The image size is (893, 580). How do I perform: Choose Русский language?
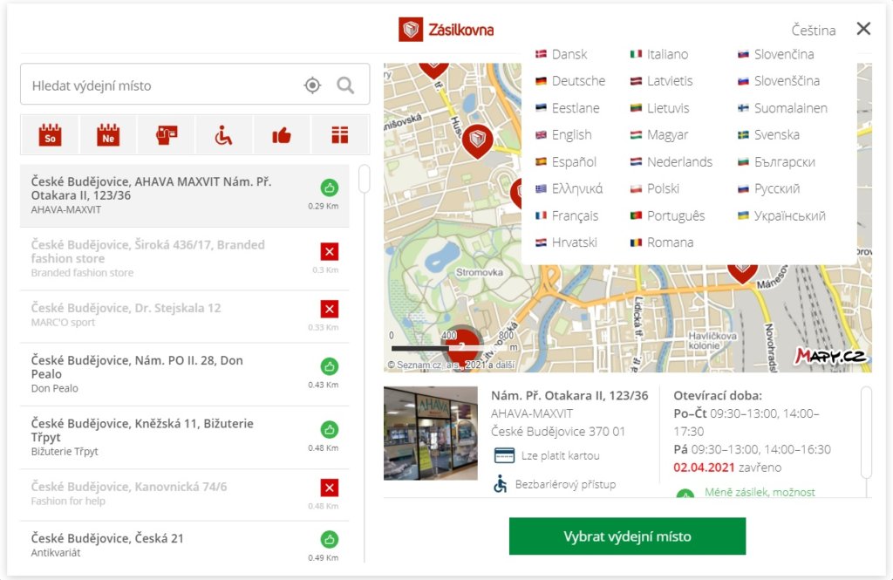coord(769,188)
